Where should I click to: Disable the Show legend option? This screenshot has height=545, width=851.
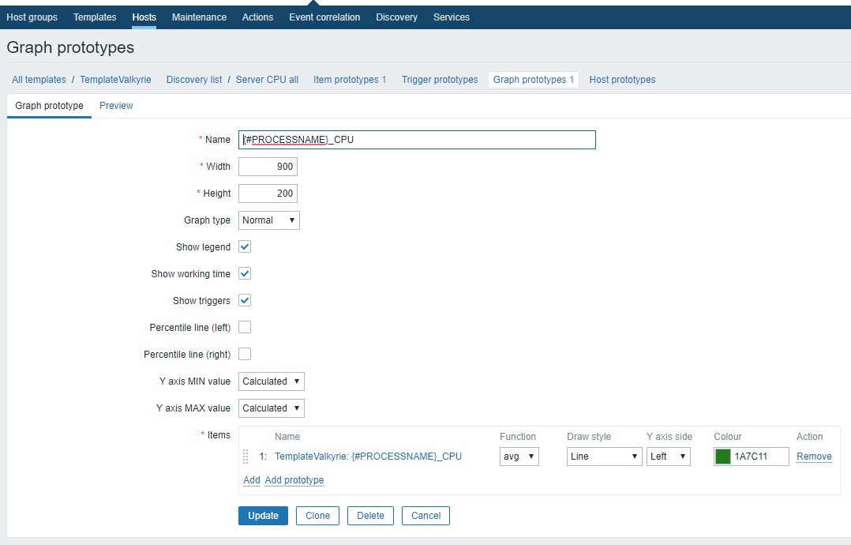coord(245,246)
